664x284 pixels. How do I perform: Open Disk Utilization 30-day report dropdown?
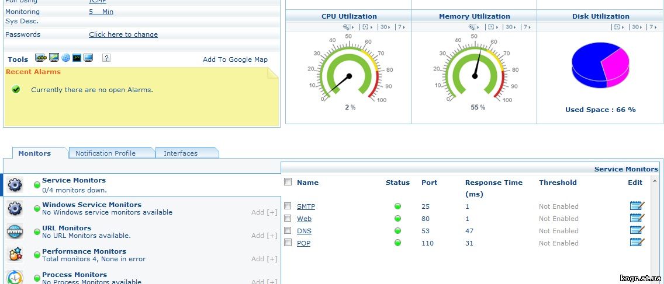[x=637, y=27]
